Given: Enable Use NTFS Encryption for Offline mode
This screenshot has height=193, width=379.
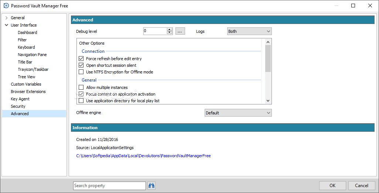Looking at the screenshot, I should click(81, 72).
